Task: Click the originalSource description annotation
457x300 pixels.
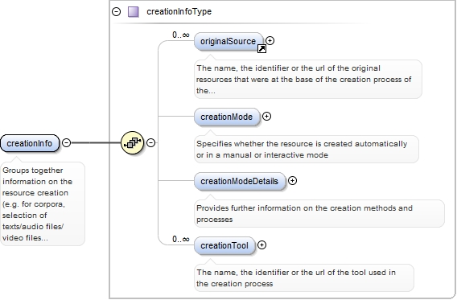Action: coord(308,80)
